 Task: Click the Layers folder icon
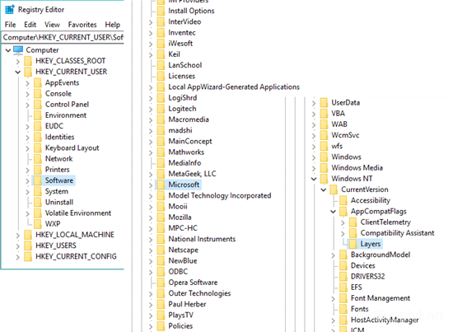353,244
